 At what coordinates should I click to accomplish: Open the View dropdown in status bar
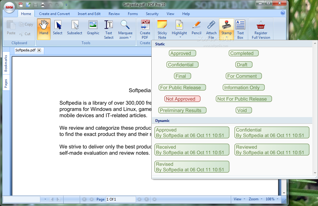239,199
